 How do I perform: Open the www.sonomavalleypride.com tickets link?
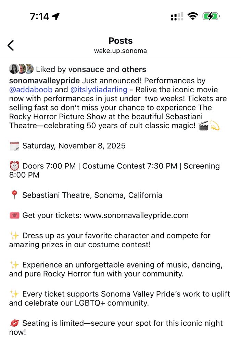pos(136,215)
